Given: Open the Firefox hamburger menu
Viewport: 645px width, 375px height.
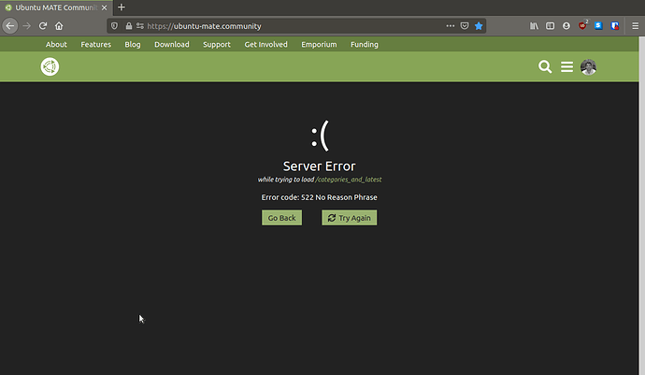Looking at the screenshot, I should (x=635, y=26).
